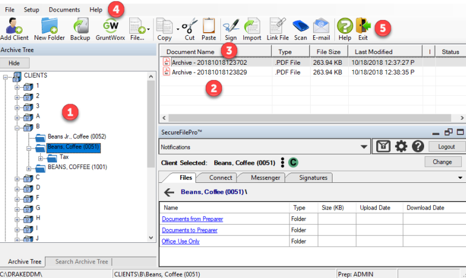Open the File toolbar dropdown arrow

pyautogui.click(x=149, y=28)
